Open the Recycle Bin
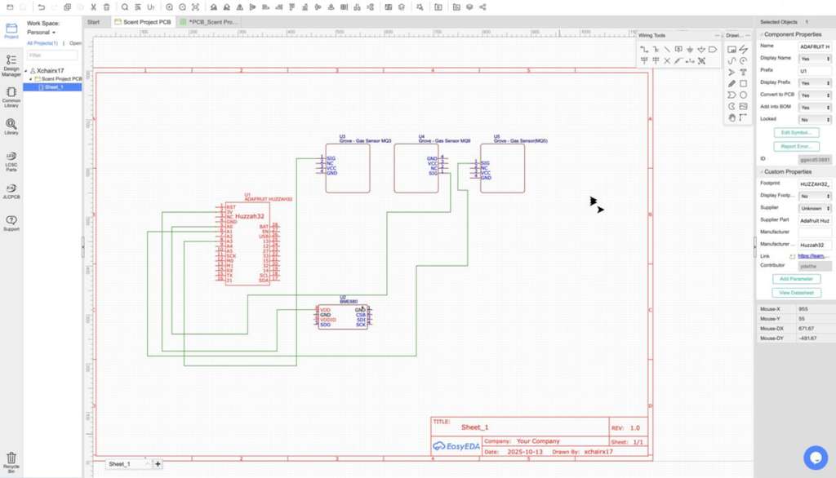The width and height of the screenshot is (836, 478). (11, 462)
